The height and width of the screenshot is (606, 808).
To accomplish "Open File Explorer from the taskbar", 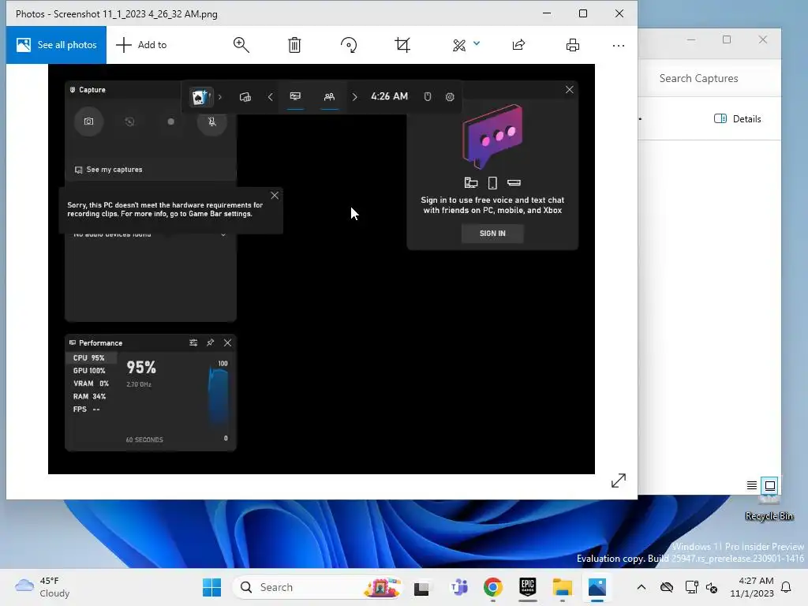I will click(562, 587).
